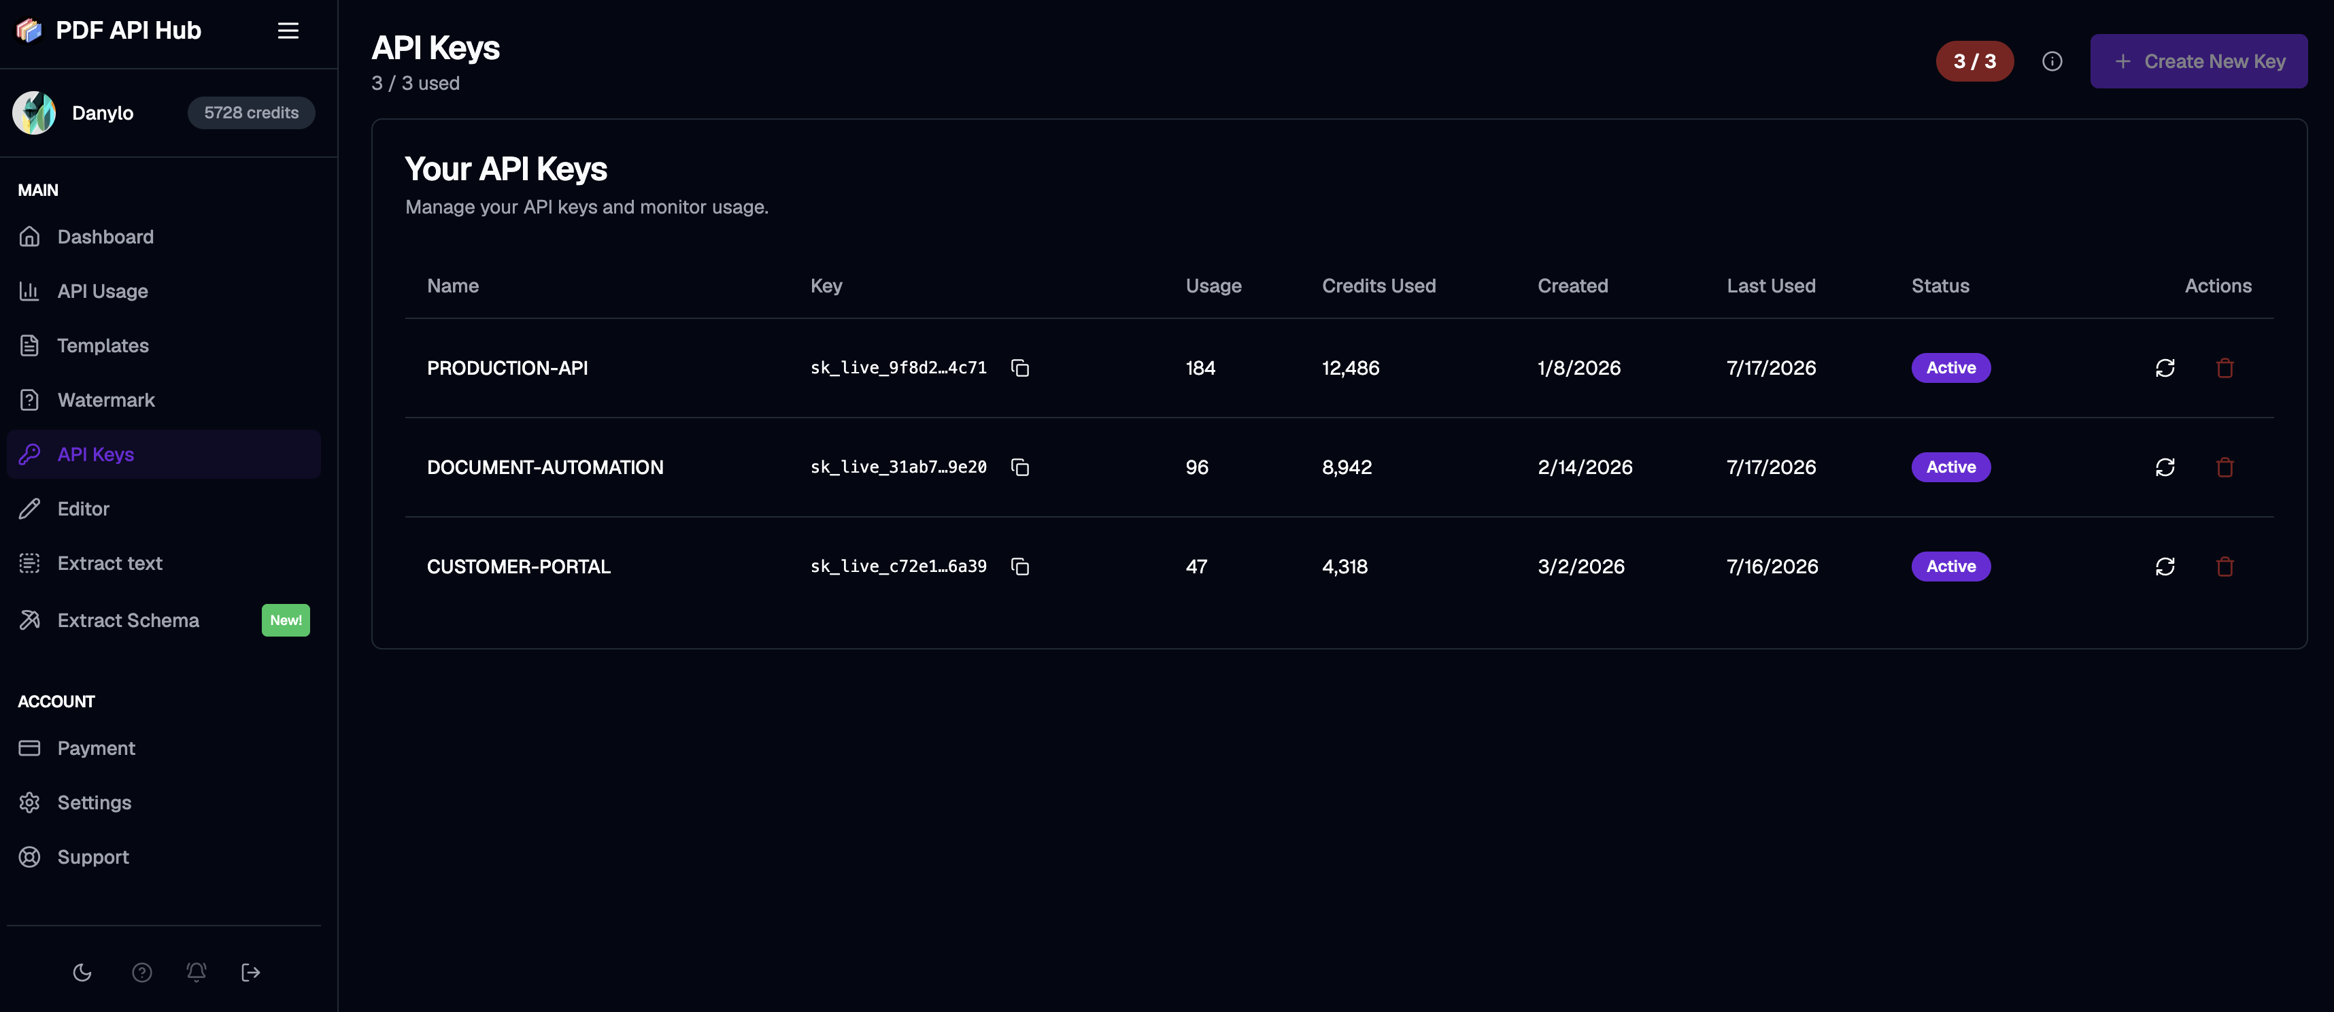The image size is (2334, 1012).
Task: Click the help question mark icon
Action: coord(142,972)
